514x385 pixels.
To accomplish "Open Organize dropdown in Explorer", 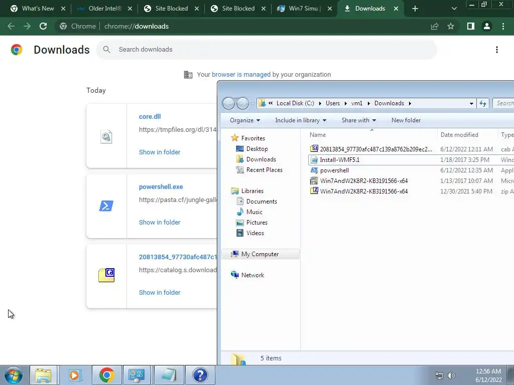I will tap(245, 120).
